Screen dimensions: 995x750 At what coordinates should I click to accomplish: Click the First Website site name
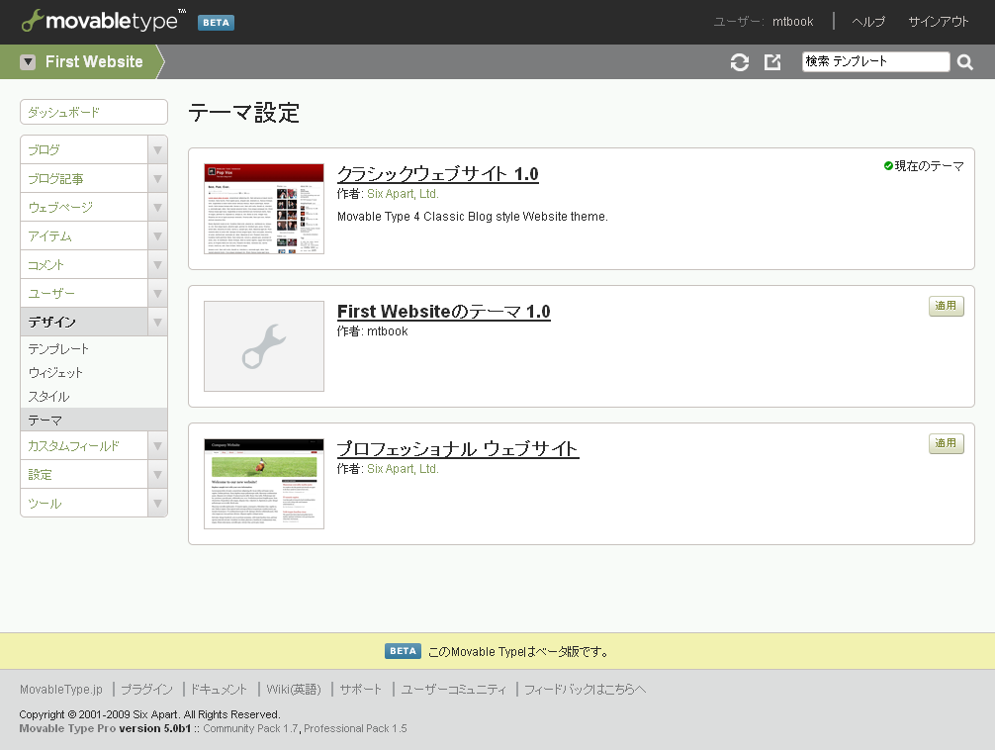tap(94, 61)
